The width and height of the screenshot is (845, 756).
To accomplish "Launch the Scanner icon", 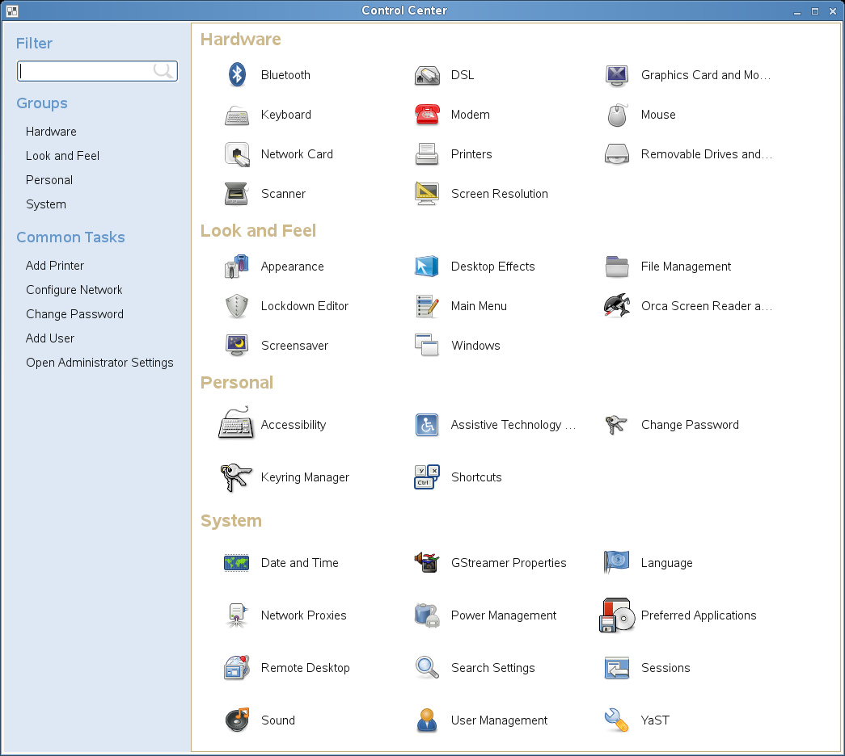I will (237, 194).
